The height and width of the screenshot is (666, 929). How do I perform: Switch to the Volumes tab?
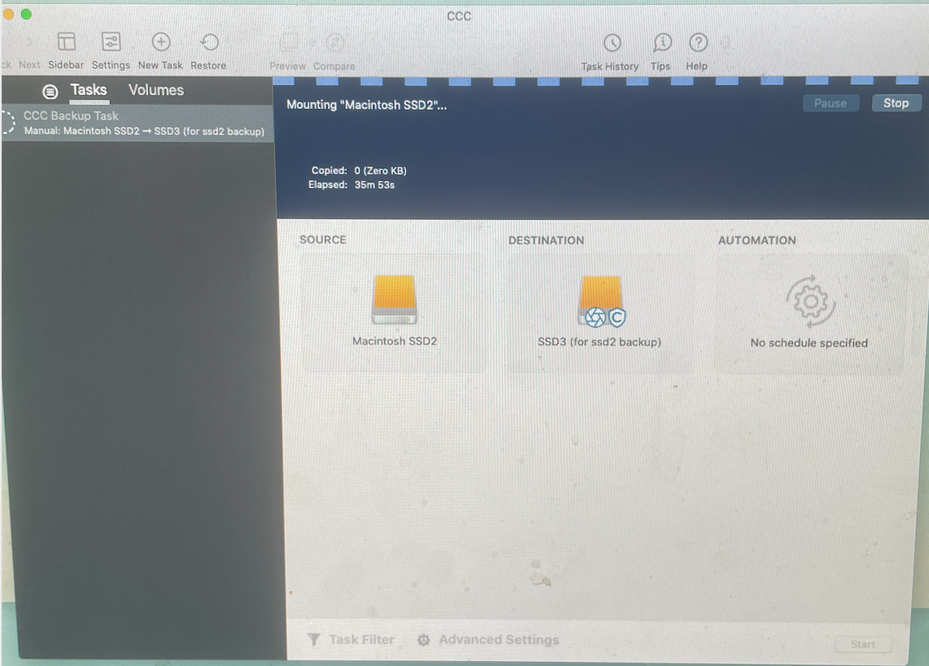(x=156, y=90)
